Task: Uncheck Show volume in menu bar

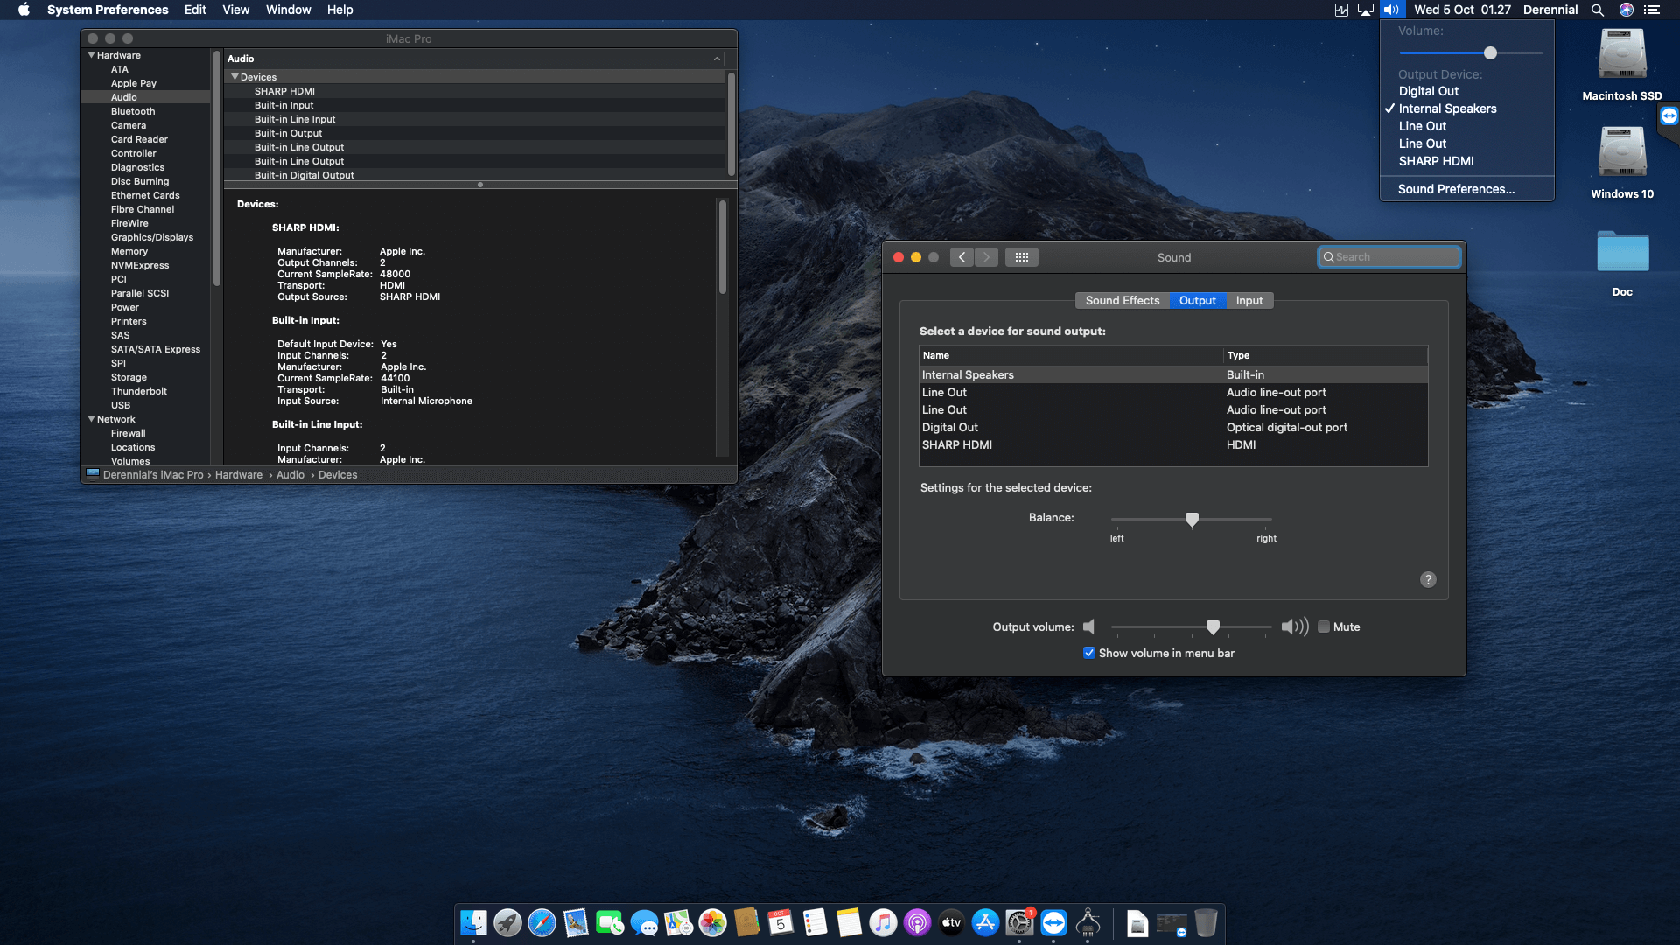Action: [x=1089, y=653]
